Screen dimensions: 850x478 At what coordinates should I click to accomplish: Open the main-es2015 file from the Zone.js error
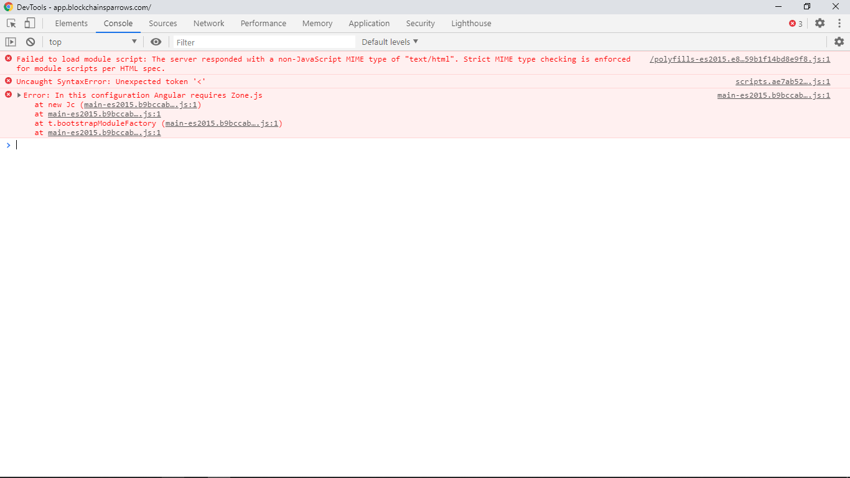coord(773,95)
